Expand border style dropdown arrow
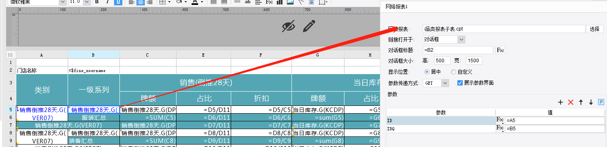 click(169, 2)
